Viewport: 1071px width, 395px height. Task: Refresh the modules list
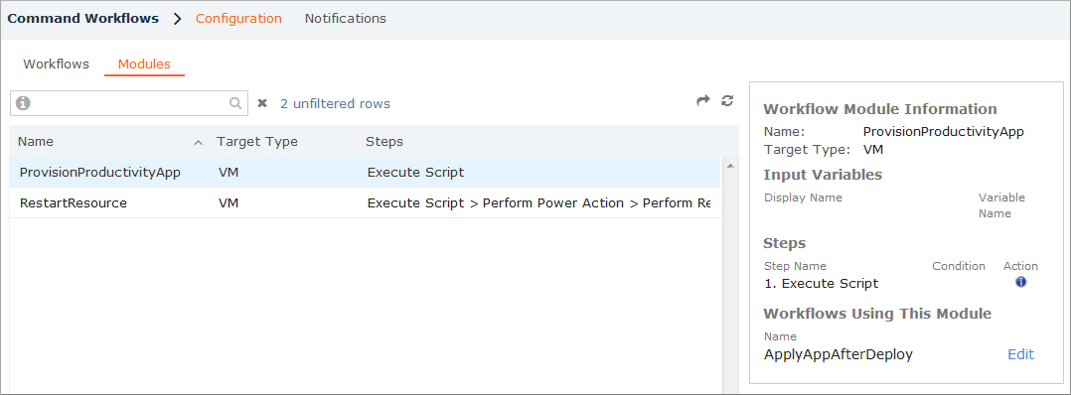727,101
